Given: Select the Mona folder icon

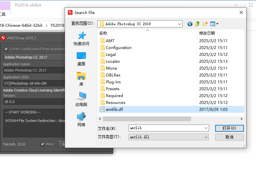Looking at the screenshot, I should (x=103, y=68).
